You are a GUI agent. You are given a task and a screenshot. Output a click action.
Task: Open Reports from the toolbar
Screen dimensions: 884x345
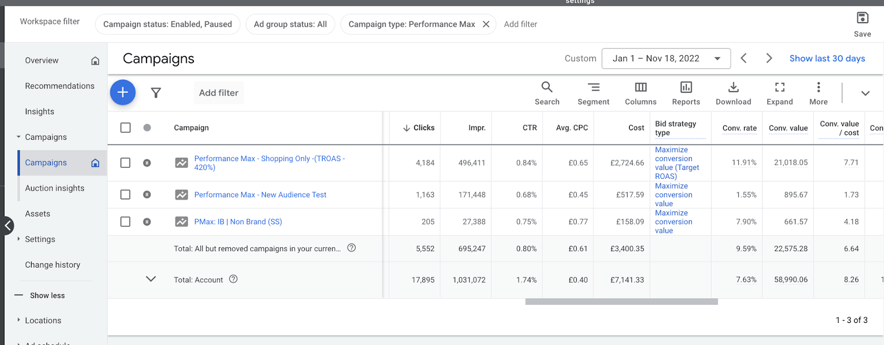[x=686, y=93]
